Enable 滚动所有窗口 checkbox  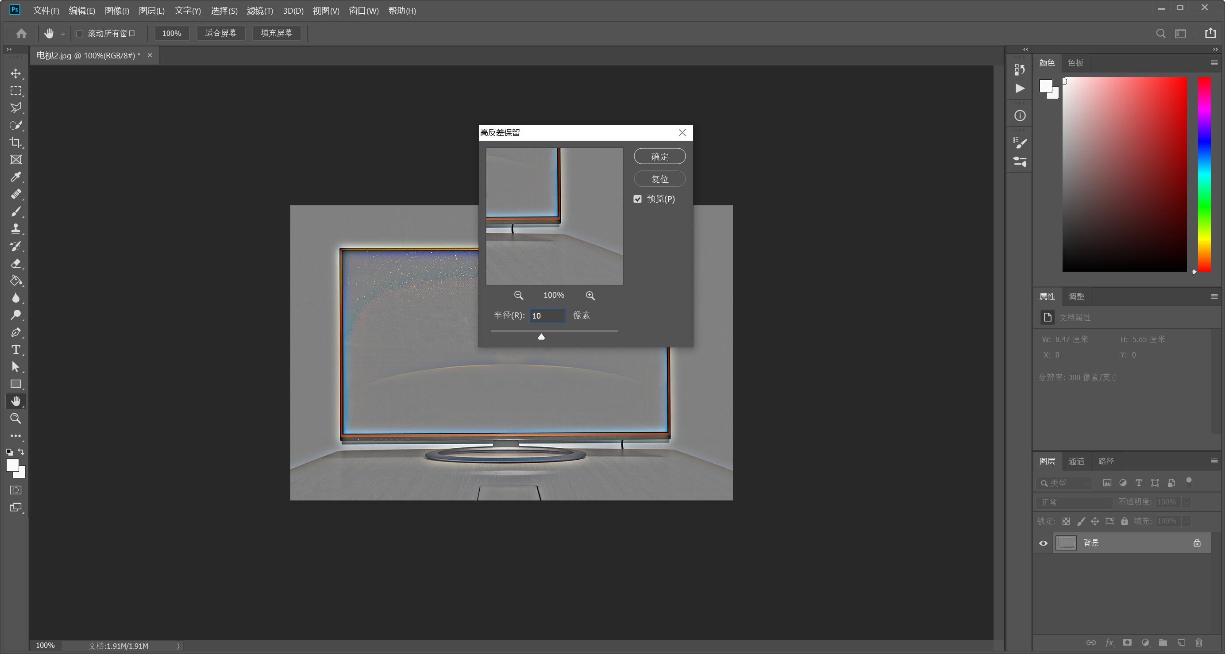coord(79,33)
